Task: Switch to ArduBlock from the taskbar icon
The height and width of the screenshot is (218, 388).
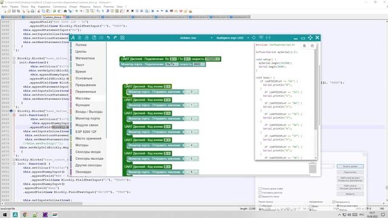Action: [15, 214]
